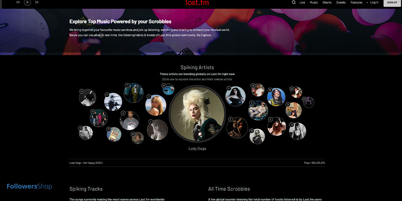Select artist bubble ranked number 15
The height and width of the screenshot is (201, 402).
click(x=294, y=110)
